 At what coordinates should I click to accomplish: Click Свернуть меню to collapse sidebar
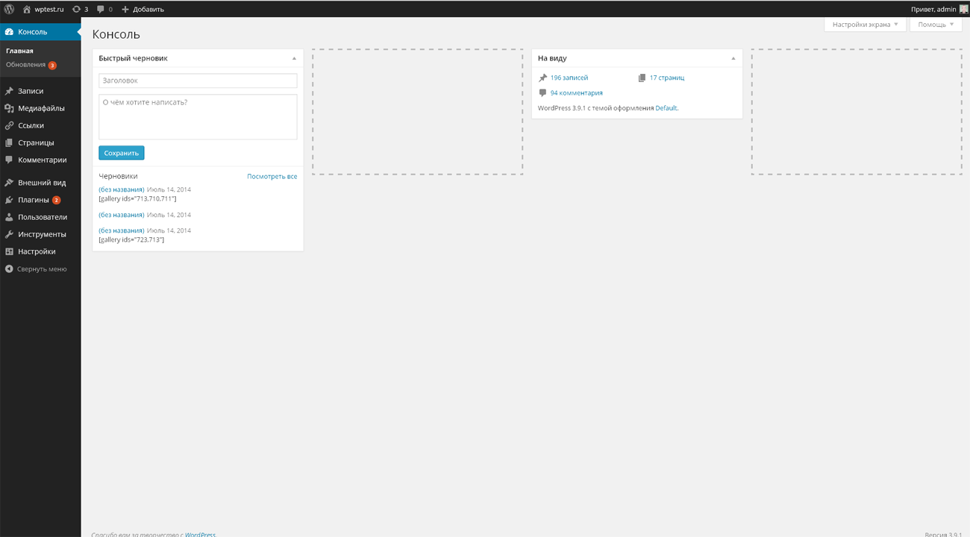tap(42, 269)
